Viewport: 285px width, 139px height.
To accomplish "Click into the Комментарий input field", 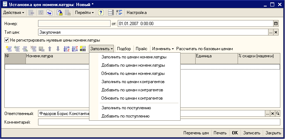I will (159, 122).
